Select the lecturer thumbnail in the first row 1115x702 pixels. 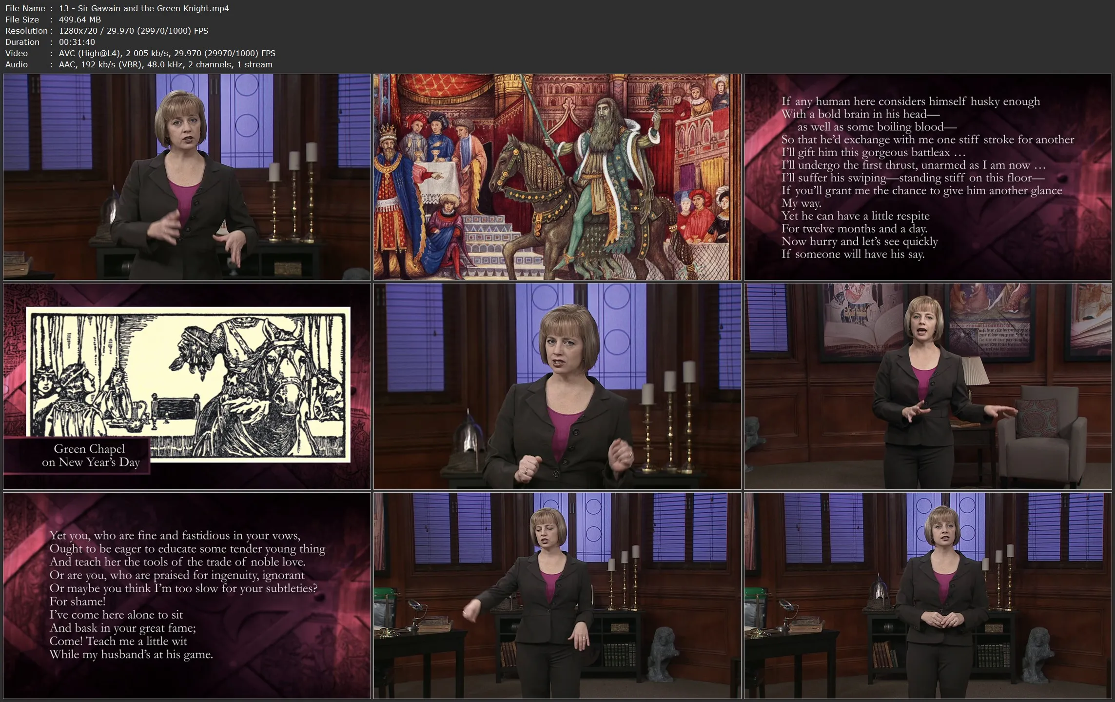[x=187, y=177]
